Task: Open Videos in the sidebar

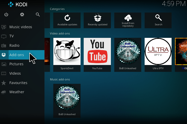Action: (x=22, y=73)
